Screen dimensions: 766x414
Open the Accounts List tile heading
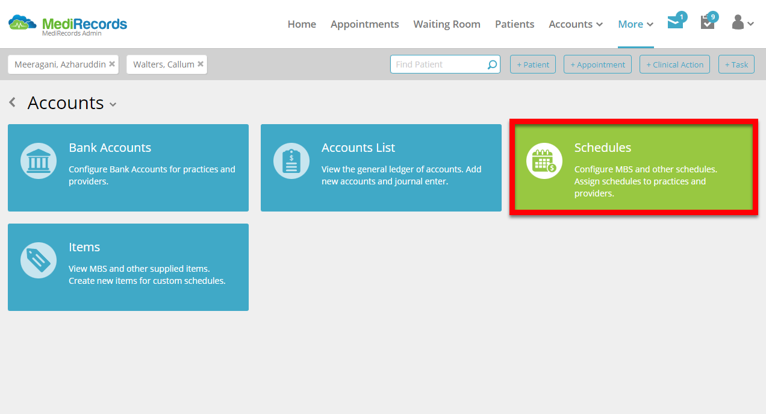click(358, 148)
